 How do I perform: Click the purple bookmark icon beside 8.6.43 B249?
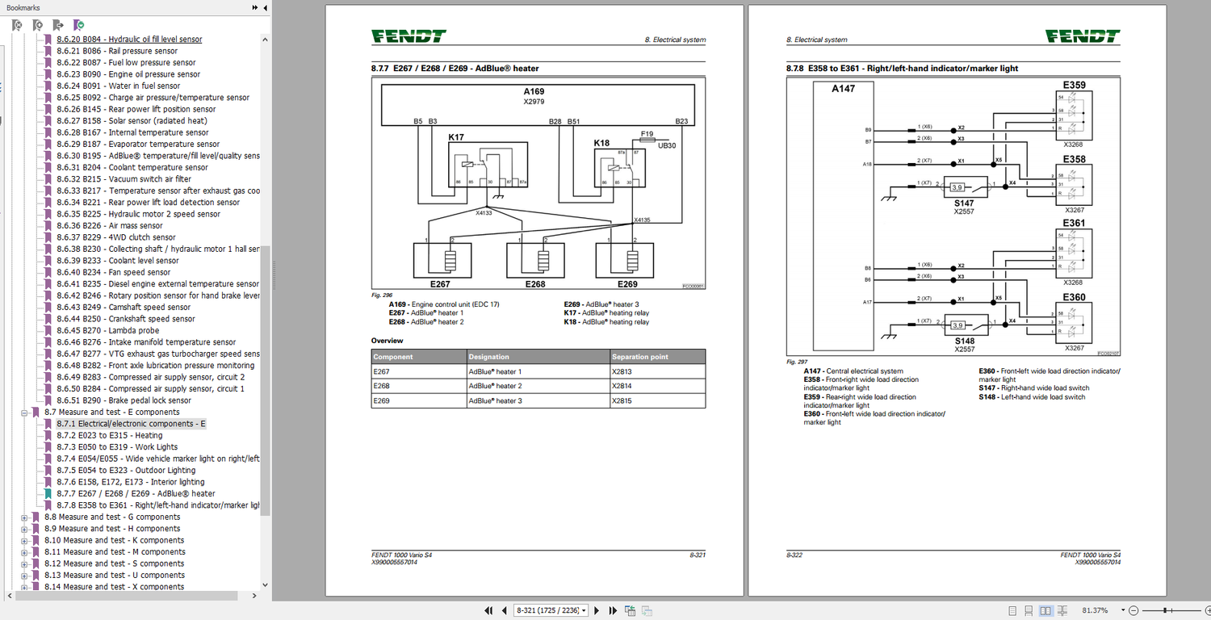pos(48,307)
